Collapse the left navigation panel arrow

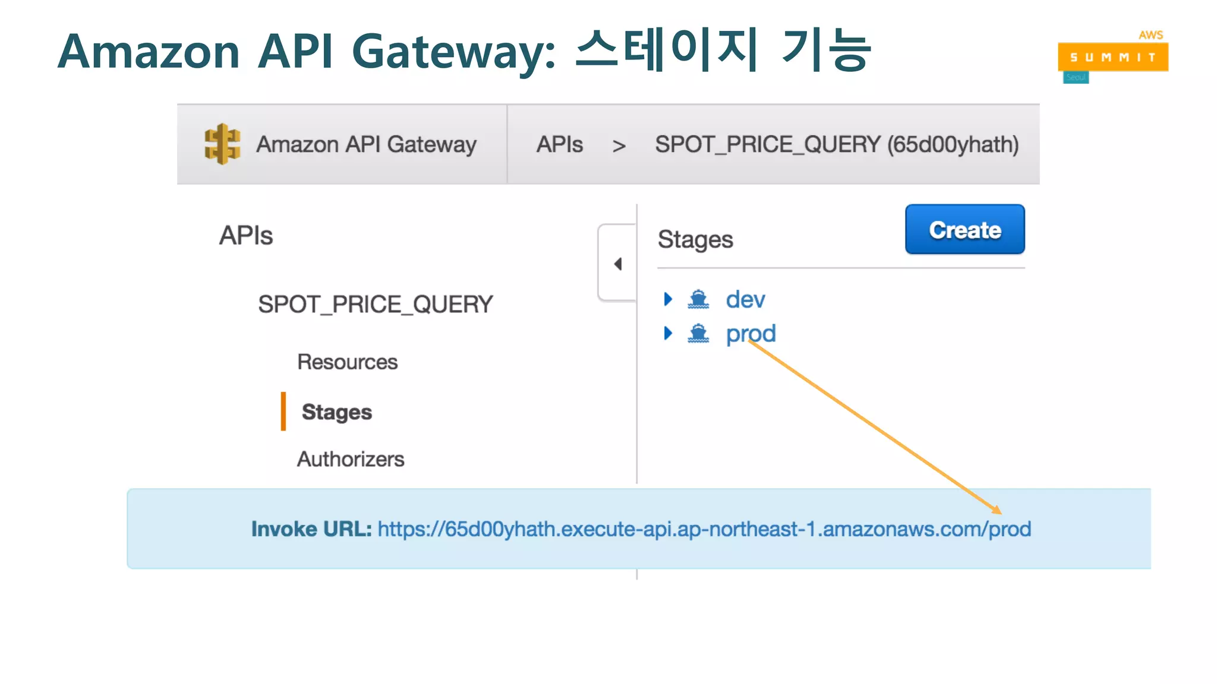tap(618, 264)
